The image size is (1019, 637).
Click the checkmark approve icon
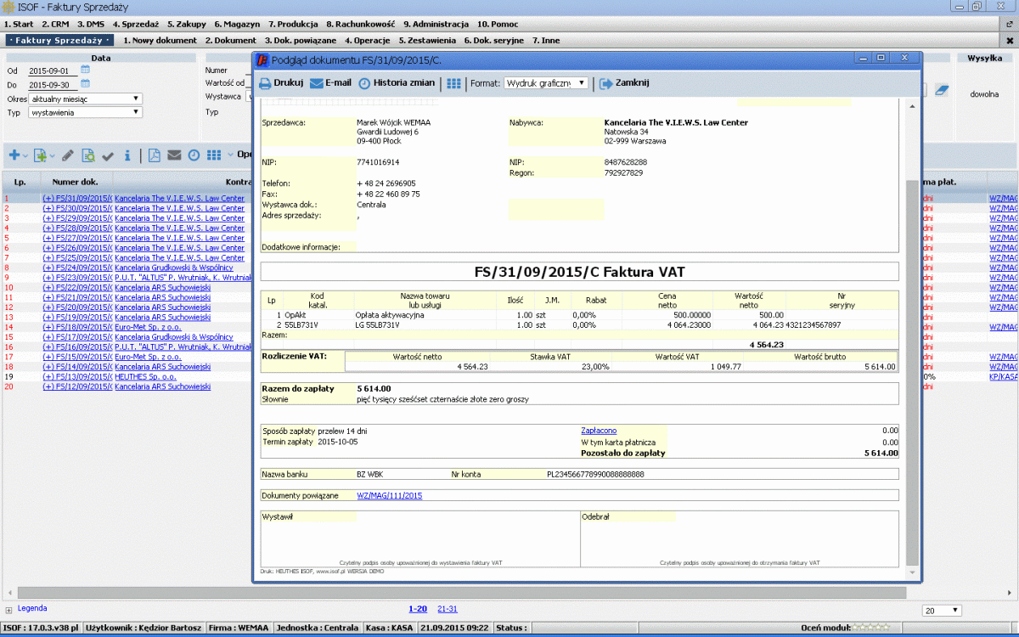[x=108, y=155]
